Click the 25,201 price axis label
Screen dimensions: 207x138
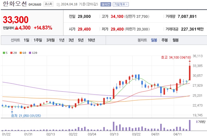tap(197, 96)
